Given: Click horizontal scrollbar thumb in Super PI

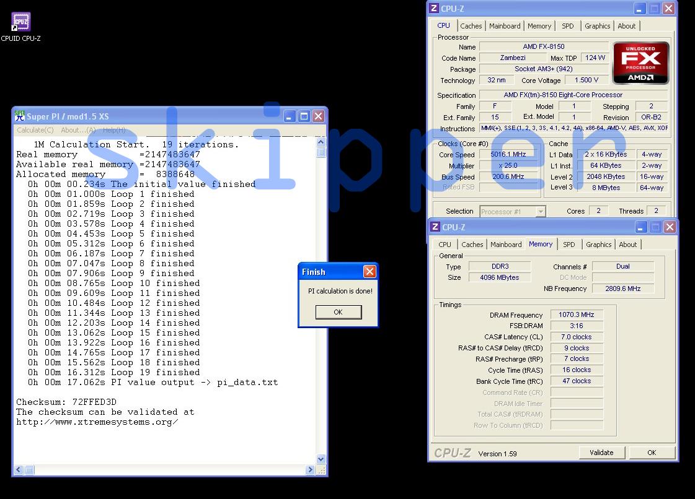Looking at the screenshot, I should coord(29,470).
